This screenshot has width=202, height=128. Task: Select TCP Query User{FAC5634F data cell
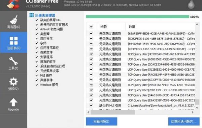tap(161, 75)
